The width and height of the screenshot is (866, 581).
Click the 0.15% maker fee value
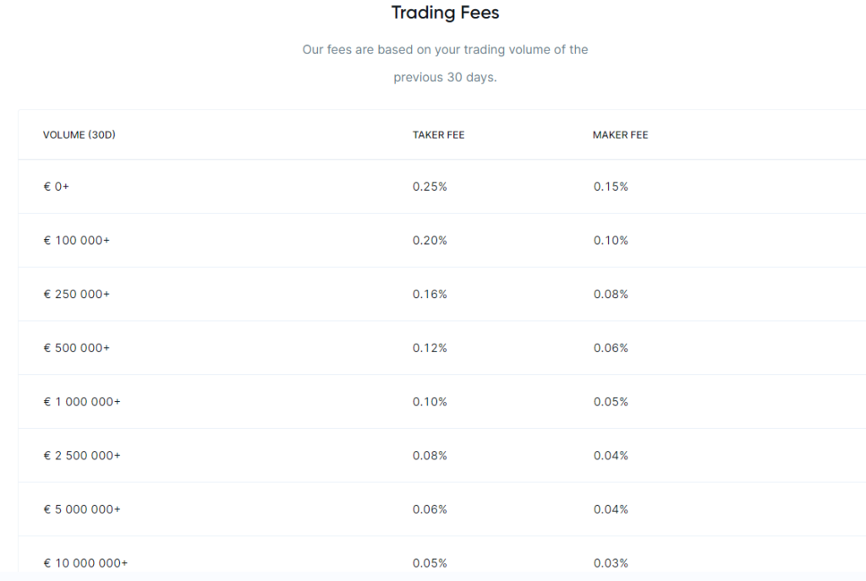pos(611,187)
